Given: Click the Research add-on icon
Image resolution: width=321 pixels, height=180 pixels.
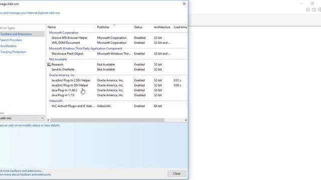Looking at the screenshot, I should (x=49, y=64).
